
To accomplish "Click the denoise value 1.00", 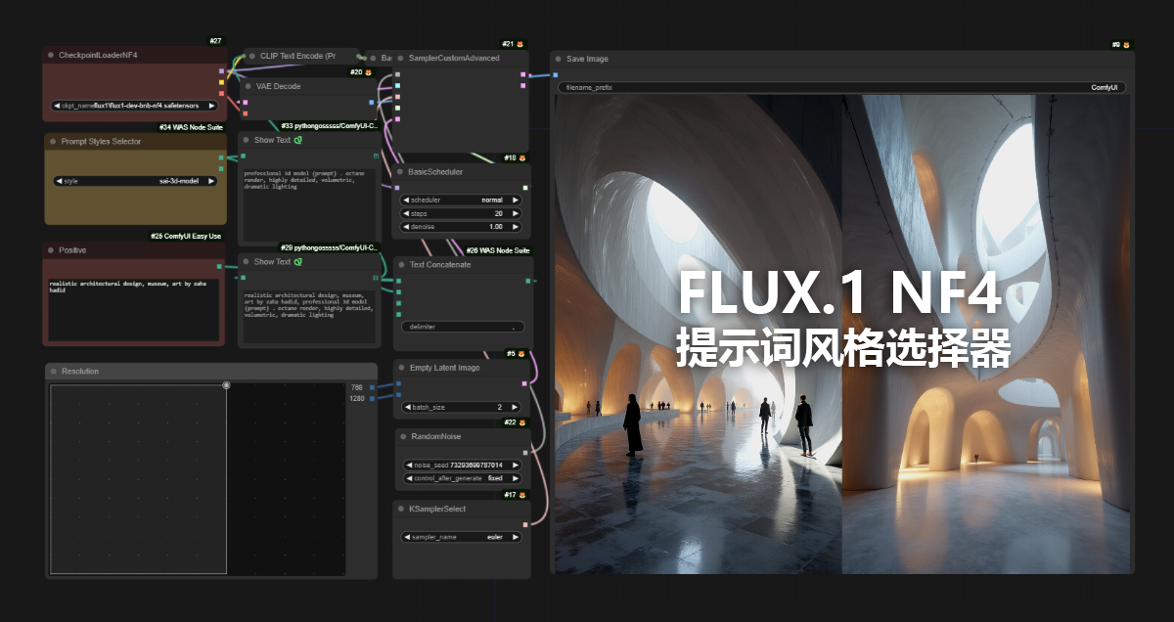I will coord(495,226).
